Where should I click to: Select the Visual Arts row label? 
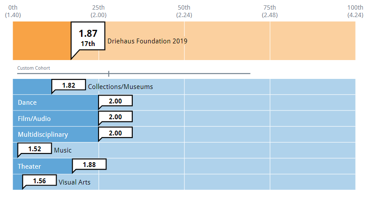tap(74, 182)
